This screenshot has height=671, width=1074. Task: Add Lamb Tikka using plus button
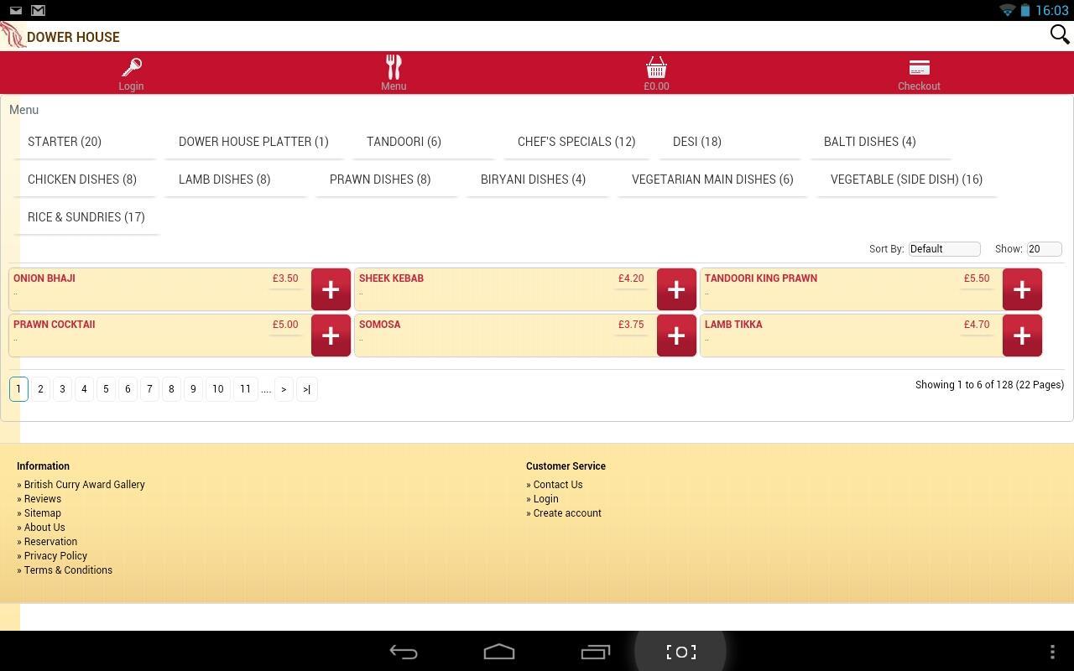click(x=1022, y=335)
